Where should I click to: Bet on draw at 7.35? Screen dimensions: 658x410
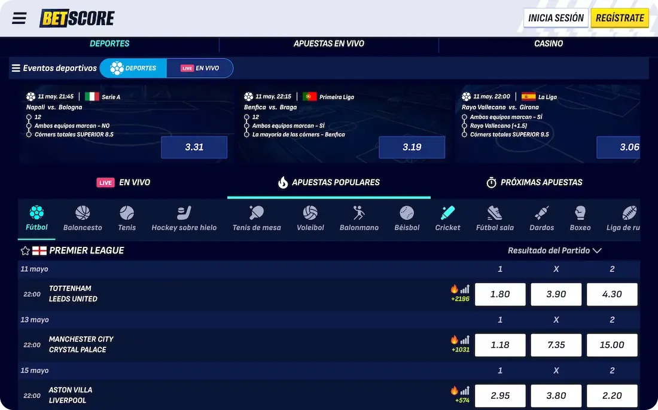(556, 345)
